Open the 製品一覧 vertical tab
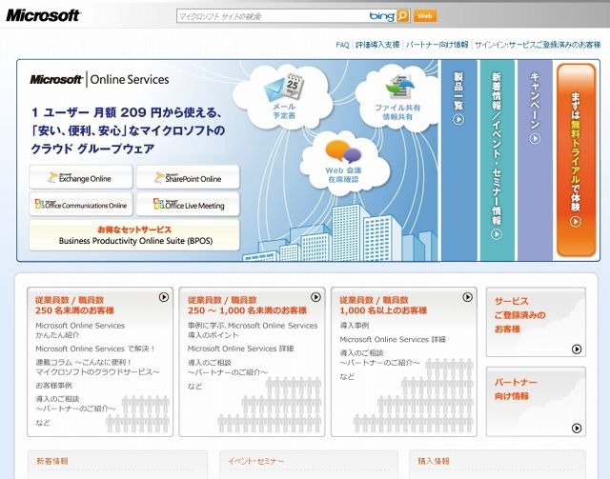This screenshot has width=610, height=479. (x=458, y=160)
